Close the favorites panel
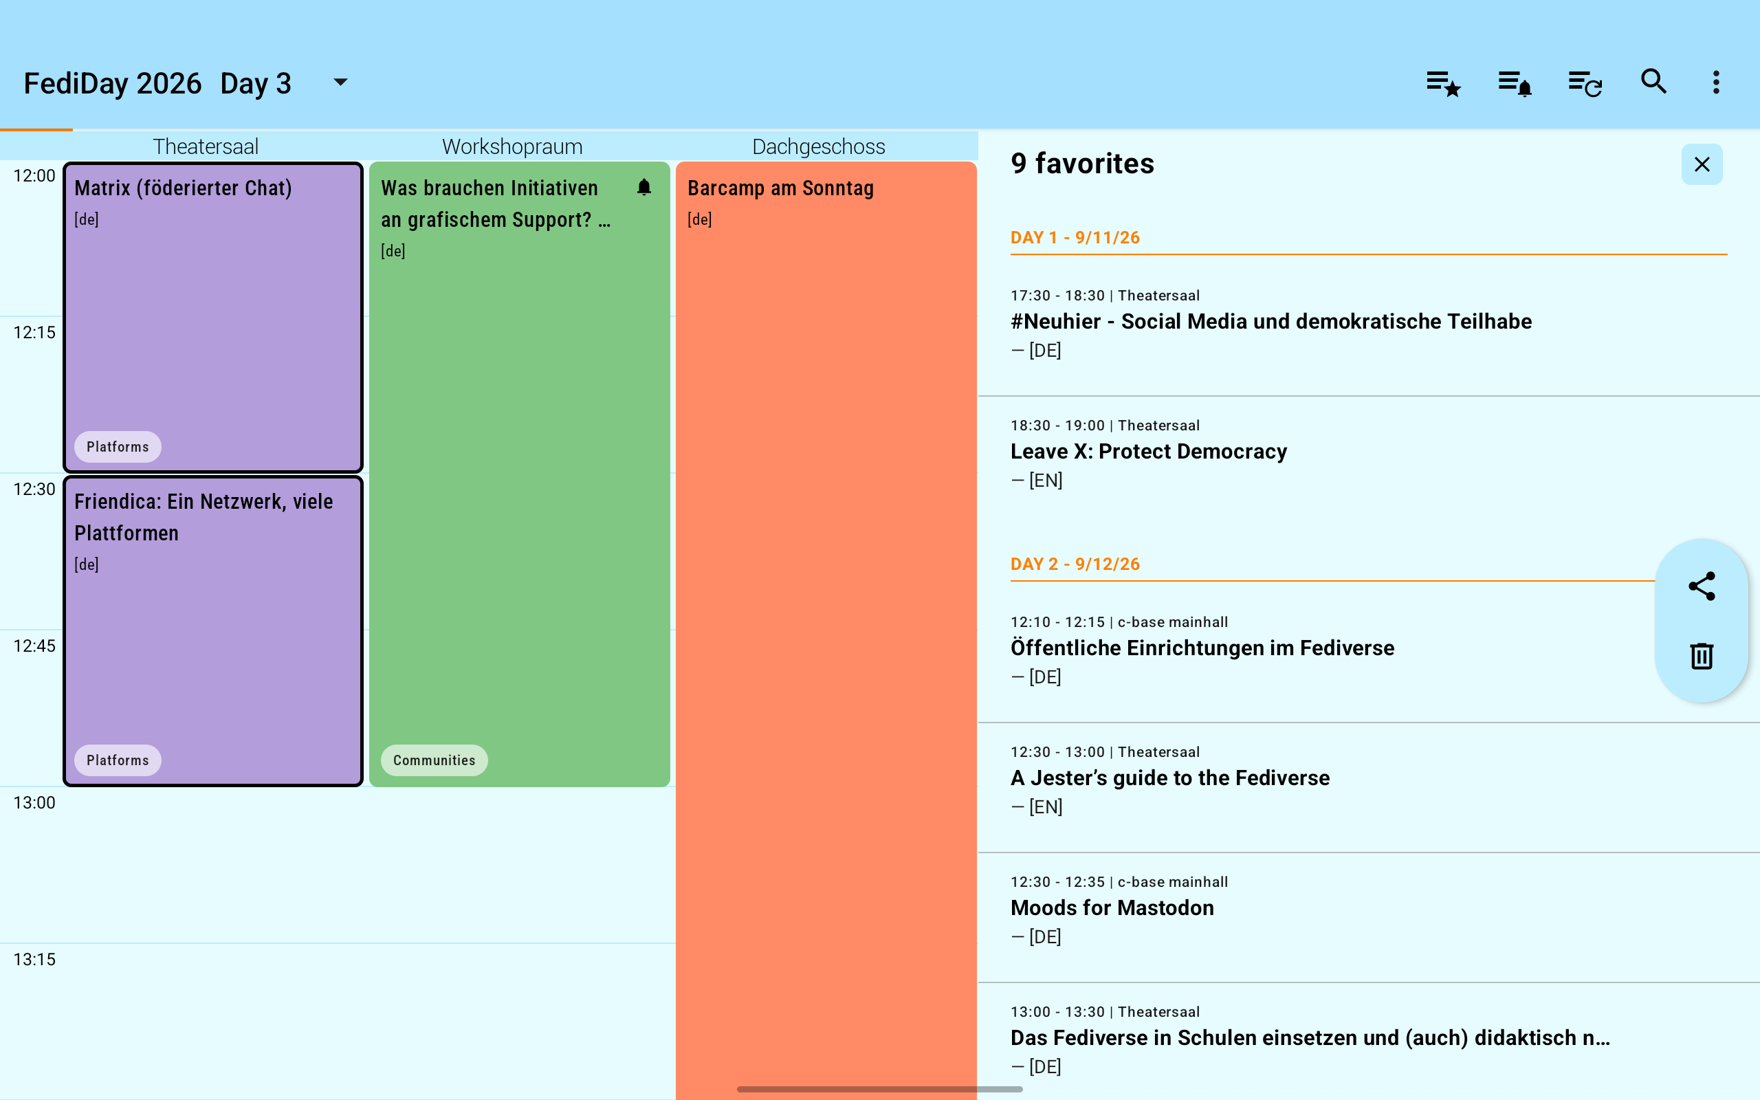Viewport: 1760px width, 1100px height. [1702, 164]
